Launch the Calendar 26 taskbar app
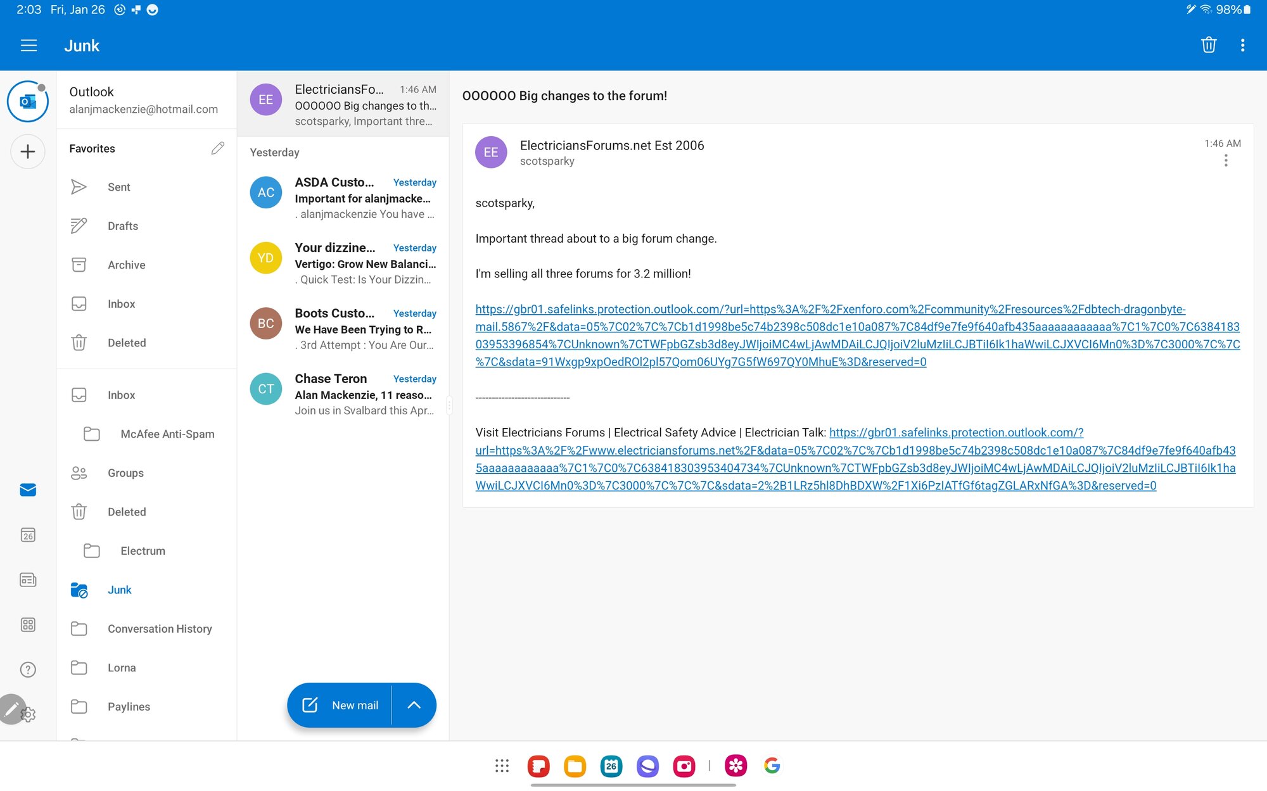The width and height of the screenshot is (1267, 791). pos(611,766)
